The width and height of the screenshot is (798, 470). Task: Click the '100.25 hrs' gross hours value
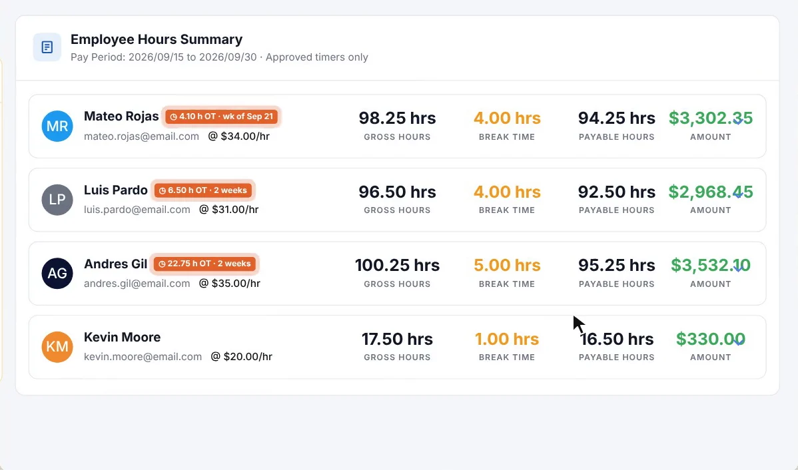point(398,265)
